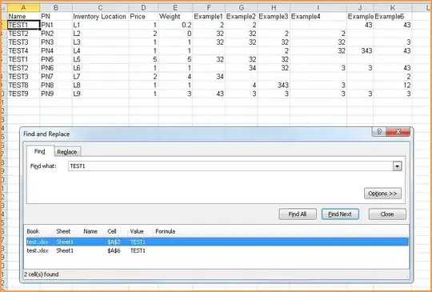Click the help question mark icon

[379, 132]
